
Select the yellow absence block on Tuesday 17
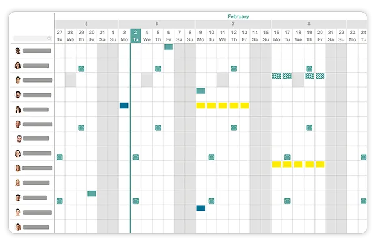coord(287,165)
